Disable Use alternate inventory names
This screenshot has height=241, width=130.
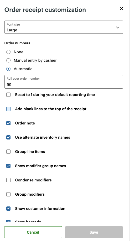click(x=8, y=137)
